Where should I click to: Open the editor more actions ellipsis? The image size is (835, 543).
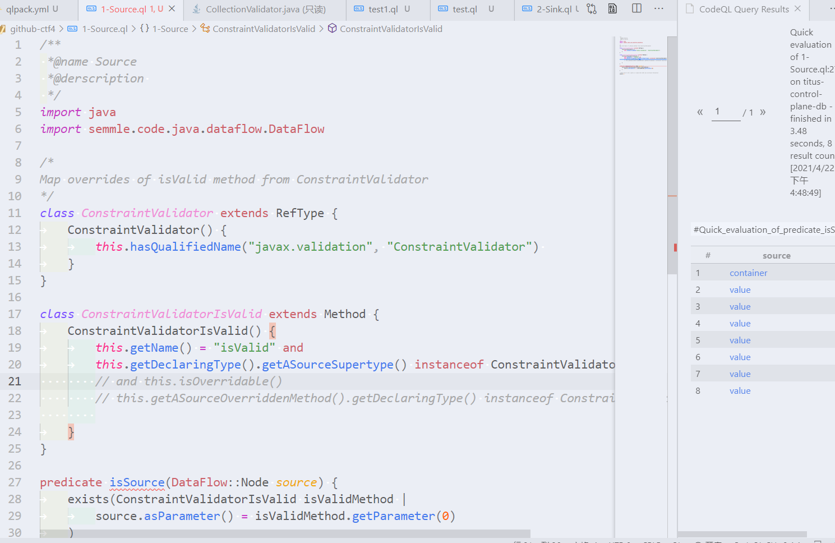(x=659, y=8)
